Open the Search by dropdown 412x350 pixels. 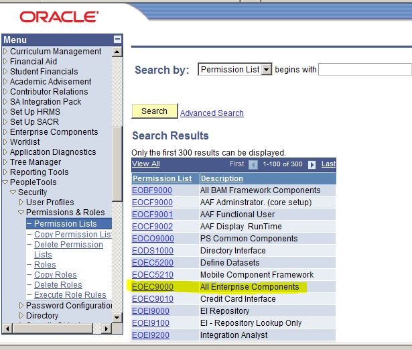point(235,70)
